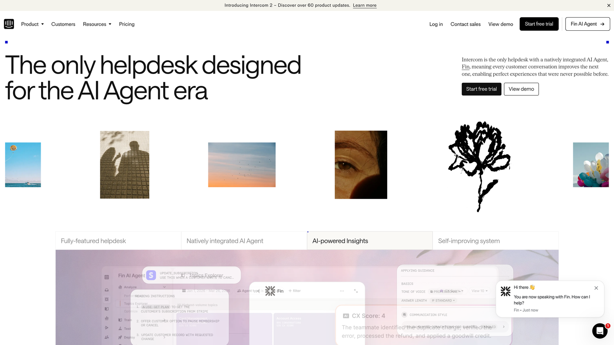Viewport: 614px width, 345px height.
Task: Click the black ink flower illustration
Action: (479, 166)
